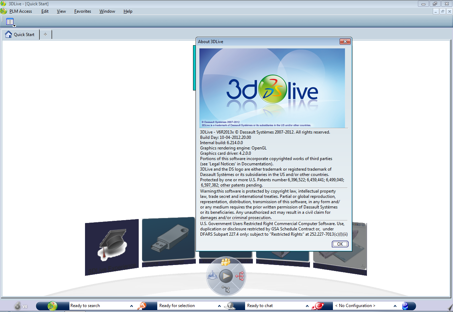Click the compass center play button
The image size is (453, 312).
[226, 276]
